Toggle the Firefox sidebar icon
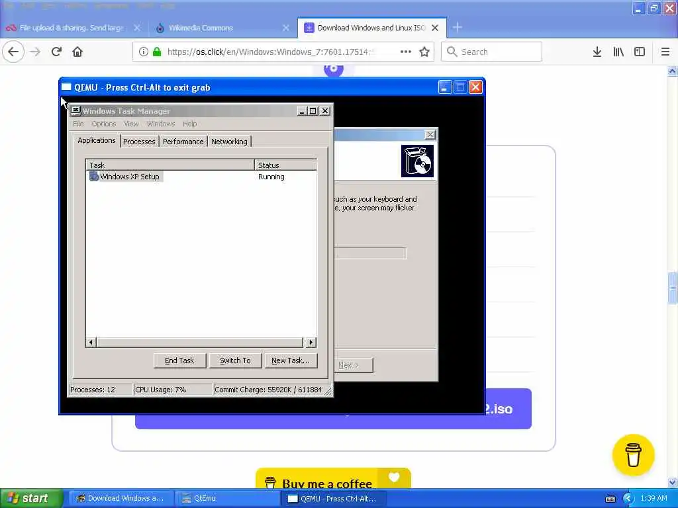 tap(640, 52)
